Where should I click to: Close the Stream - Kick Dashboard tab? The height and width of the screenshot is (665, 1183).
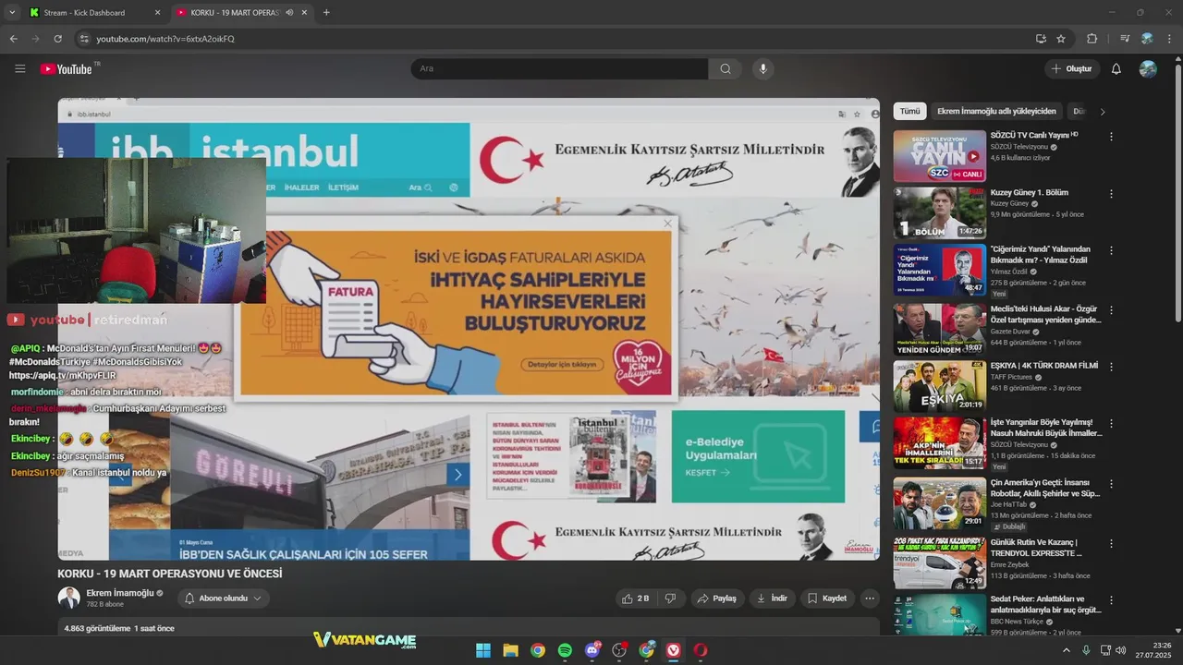coord(157,13)
